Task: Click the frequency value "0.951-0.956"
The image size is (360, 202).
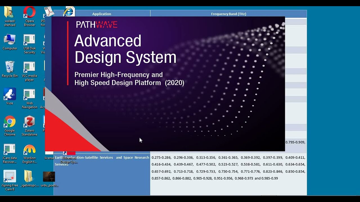Action: pyautogui.click(x=224, y=178)
